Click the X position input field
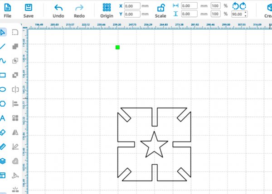This screenshot has height=194, width=272. [x=132, y=6]
